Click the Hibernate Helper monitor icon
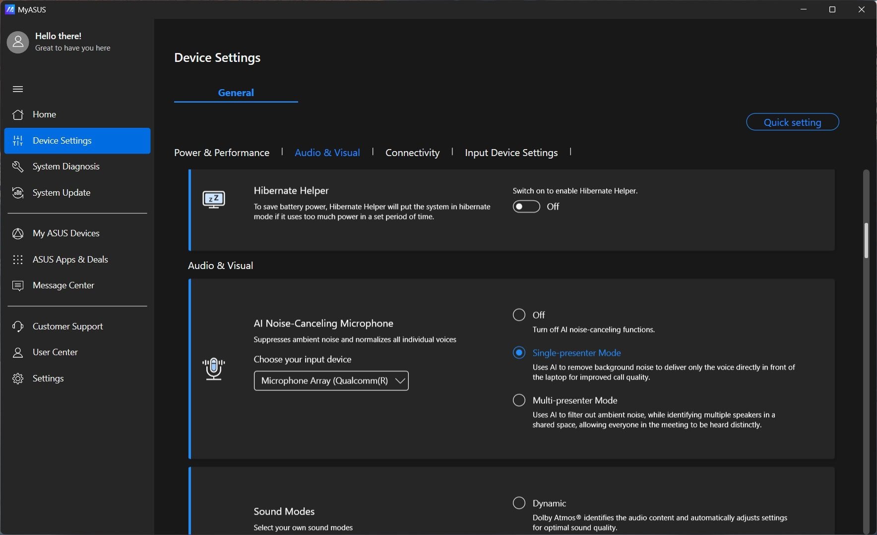Screen dimensions: 877x535 [x=214, y=200]
